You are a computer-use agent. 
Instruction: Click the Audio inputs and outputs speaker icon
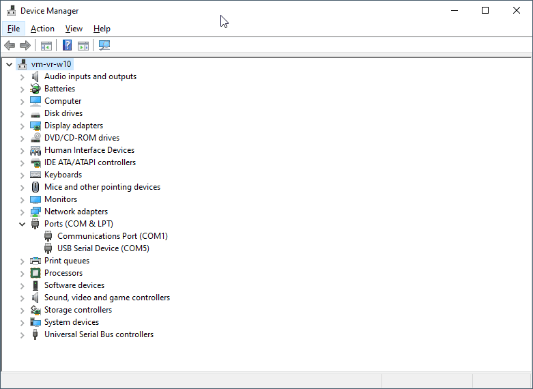tap(35, 76)
